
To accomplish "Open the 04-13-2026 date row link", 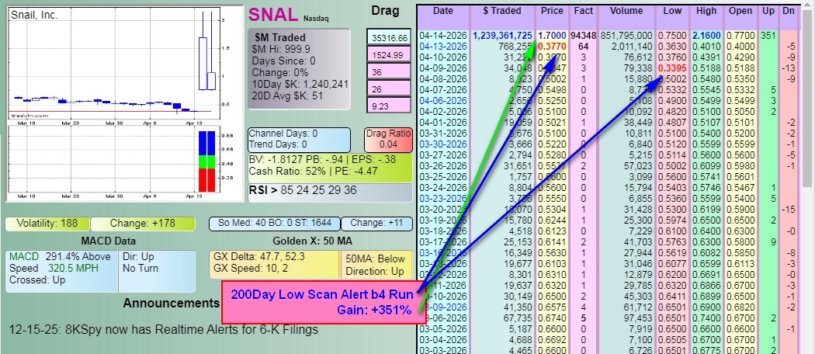I will point(443,46).
